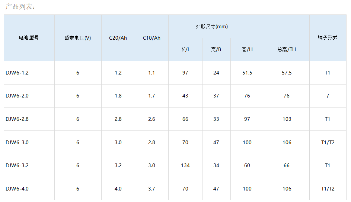Select the 134 length value cell

(185, 165)
